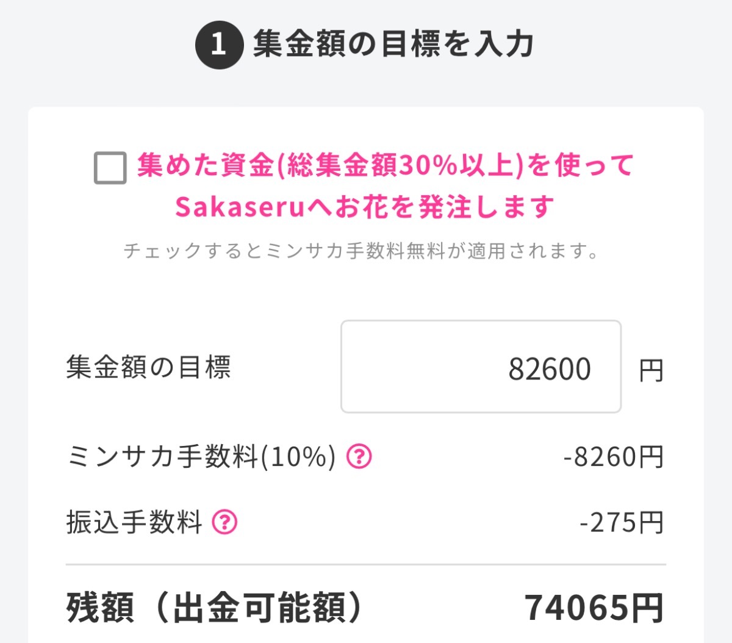Tick the Sakaseru flower order checkbox
The width and height of the screenshot is (732, 643).
[110, 168]
